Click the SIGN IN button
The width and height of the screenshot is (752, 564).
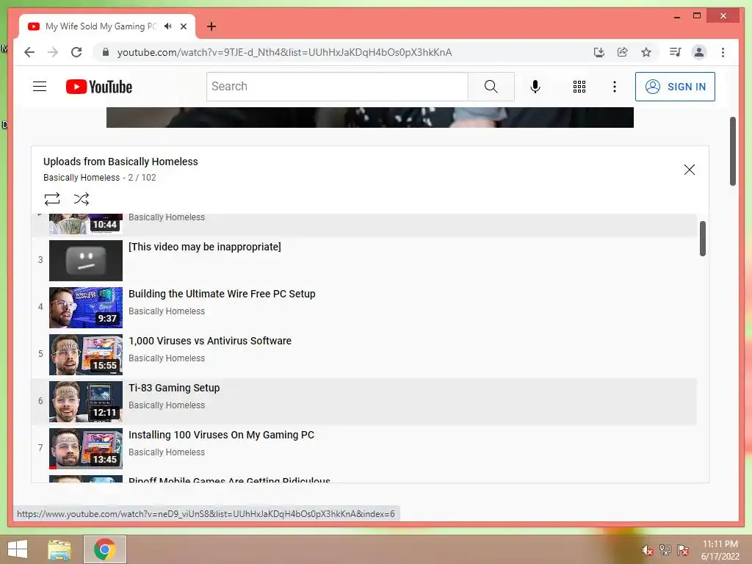(x=675, y=87)
